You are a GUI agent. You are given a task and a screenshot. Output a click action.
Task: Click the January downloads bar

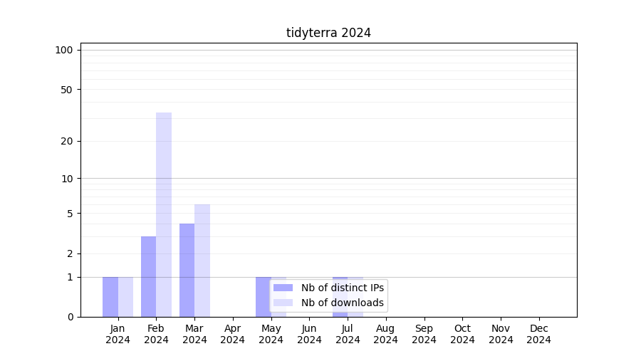tap(125, 297)
